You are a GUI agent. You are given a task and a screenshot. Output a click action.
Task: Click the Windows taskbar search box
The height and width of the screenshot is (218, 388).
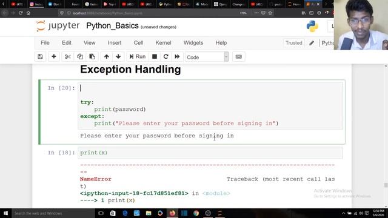click(53, 213)
